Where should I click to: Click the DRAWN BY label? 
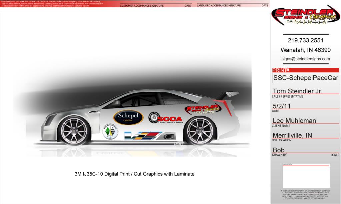pyautogui.click(x=279, y=155)
